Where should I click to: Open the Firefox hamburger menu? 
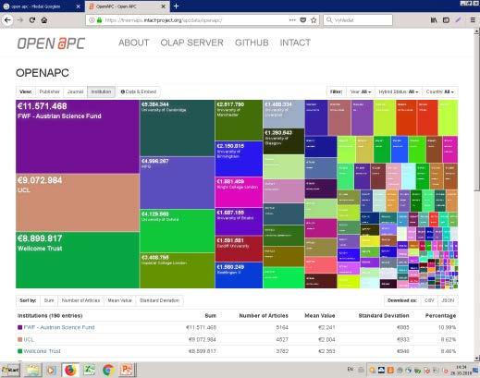pyautogui.click(x=473, y=20)
